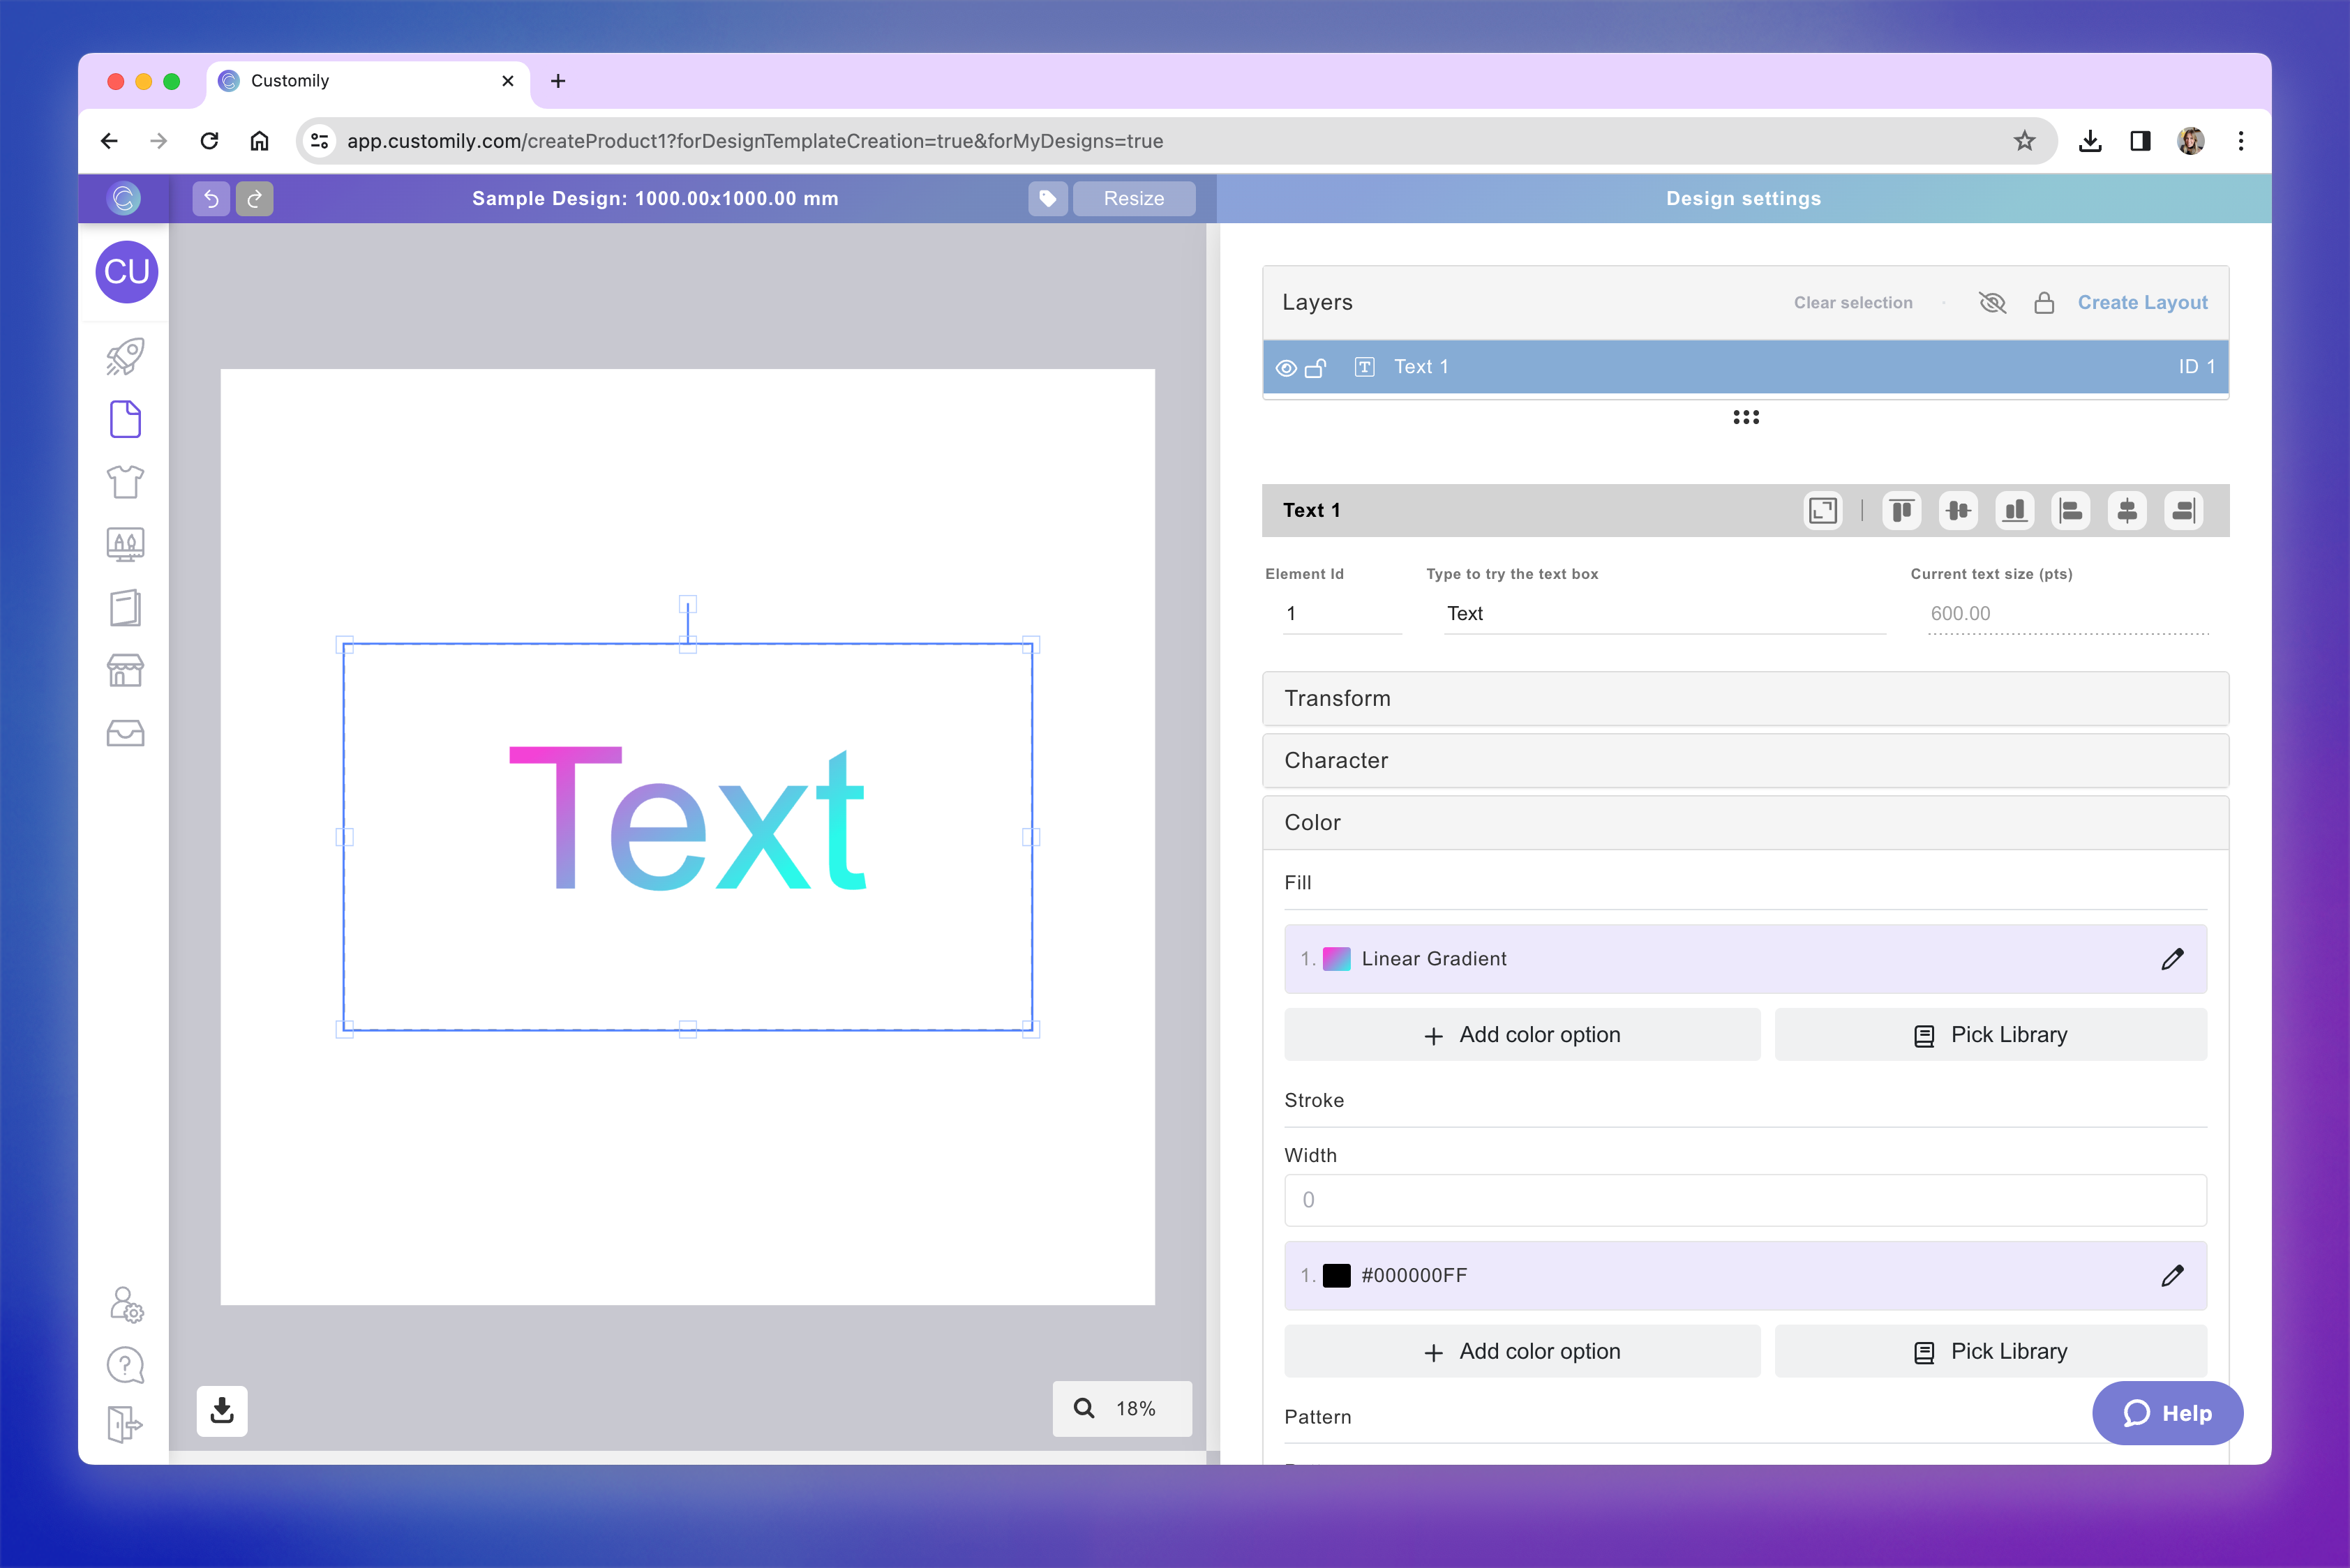Click the download icon below the canvas
Screen dimensions: 2350x1568
point(221,1410)
